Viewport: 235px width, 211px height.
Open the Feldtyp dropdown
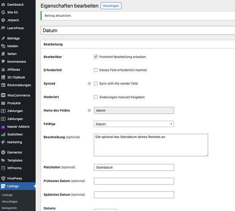pos(134,124)
